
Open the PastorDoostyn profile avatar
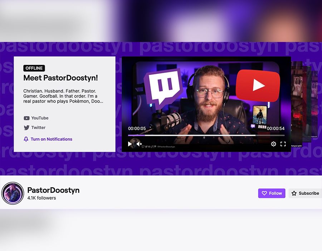coord(13,193)
